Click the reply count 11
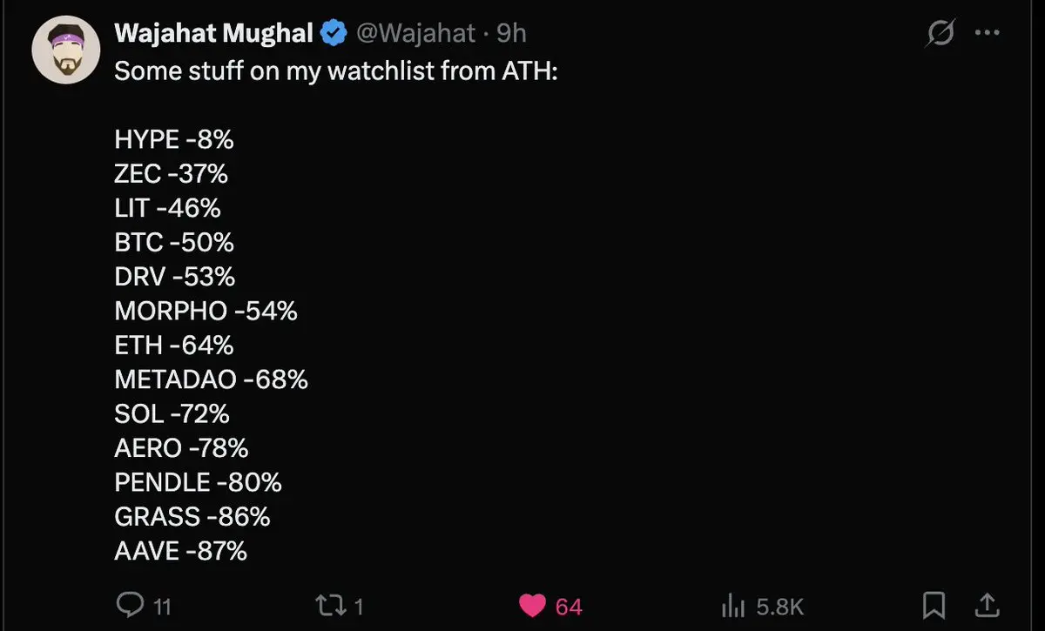Image resolution: width=1045 pixels, height=631 pixels. pyautogui.click(x=162, y=606)
